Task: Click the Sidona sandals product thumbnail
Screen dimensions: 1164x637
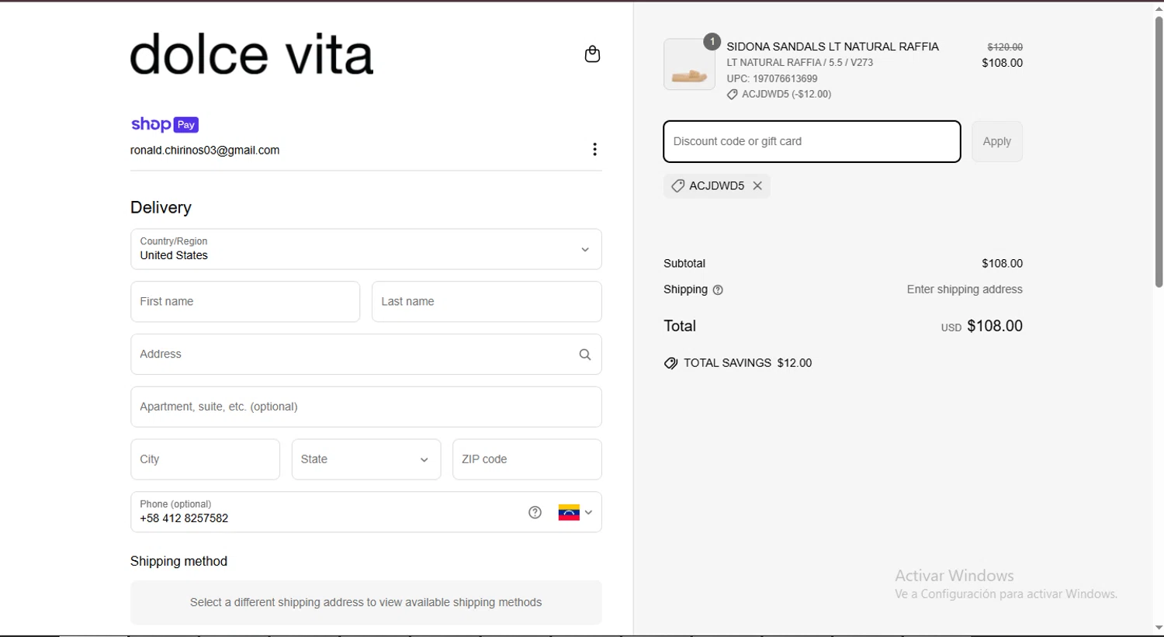Action: pos(689,64)
